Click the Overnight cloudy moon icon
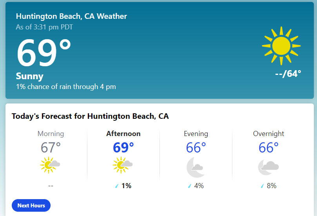This screenshot has width=317, height=216. pos(268,167)
